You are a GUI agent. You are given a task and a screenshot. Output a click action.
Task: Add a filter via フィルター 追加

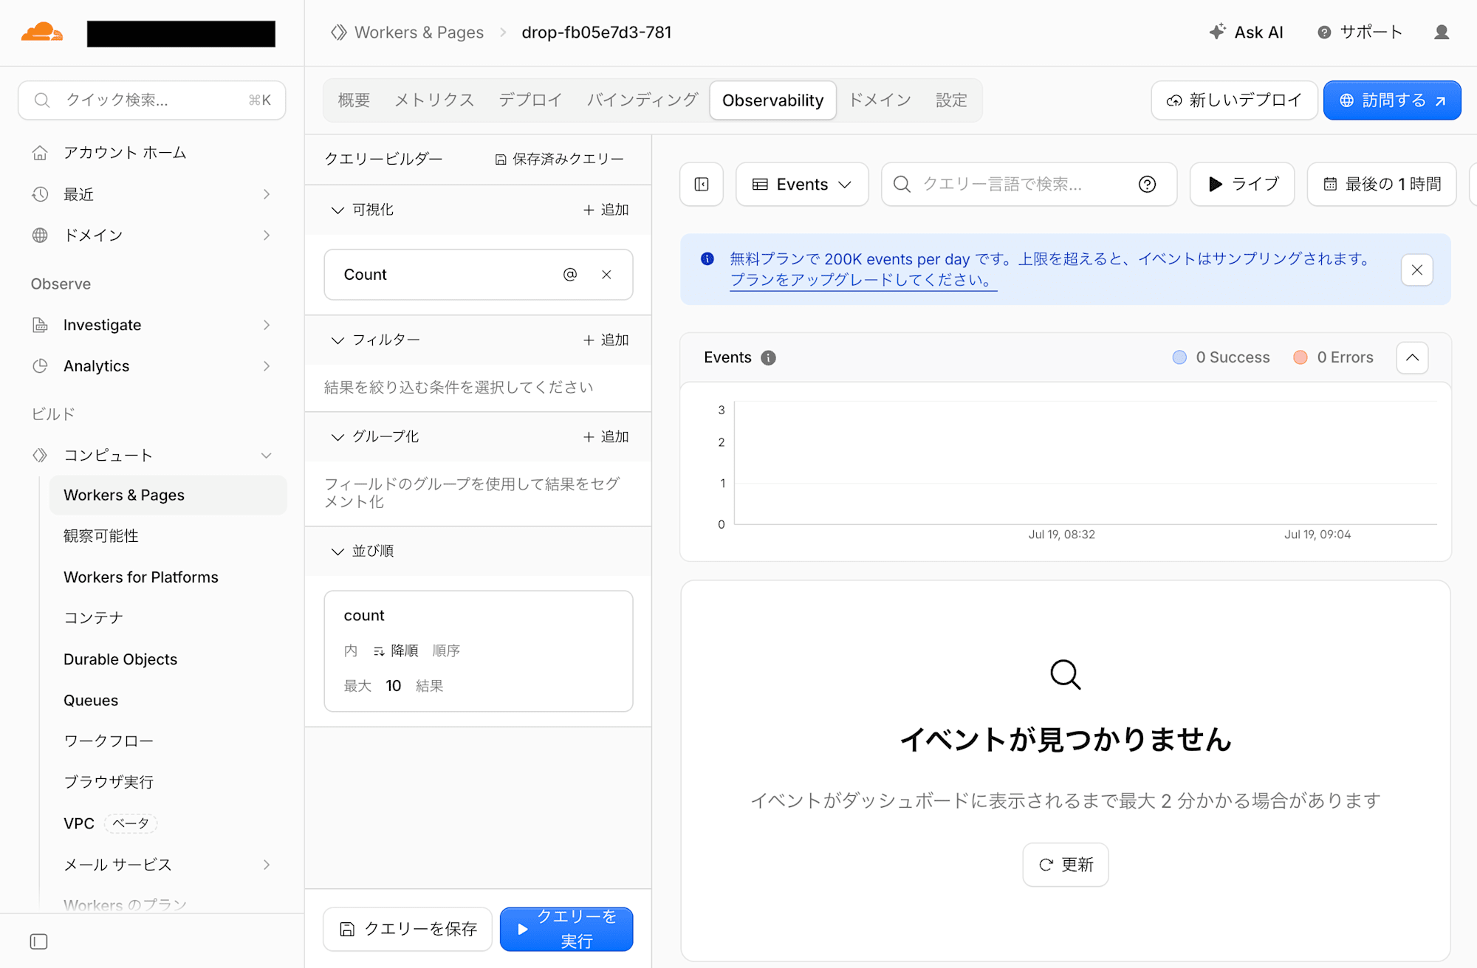(x=606, y=340)
